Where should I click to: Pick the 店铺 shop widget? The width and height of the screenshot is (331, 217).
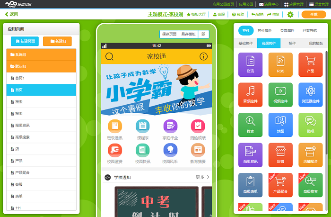pos(280,155)
